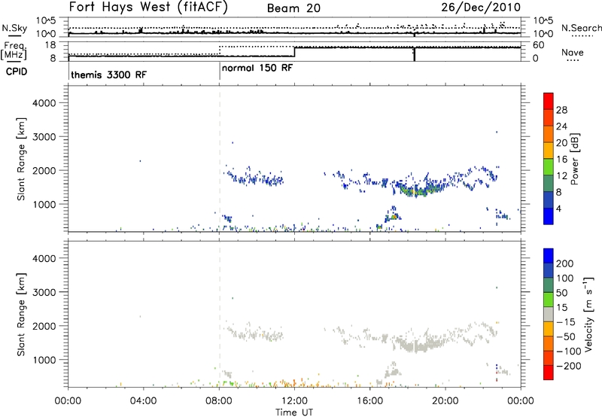Click the red bottom segment of Velocity colorbar

click(x=549, y=373)
